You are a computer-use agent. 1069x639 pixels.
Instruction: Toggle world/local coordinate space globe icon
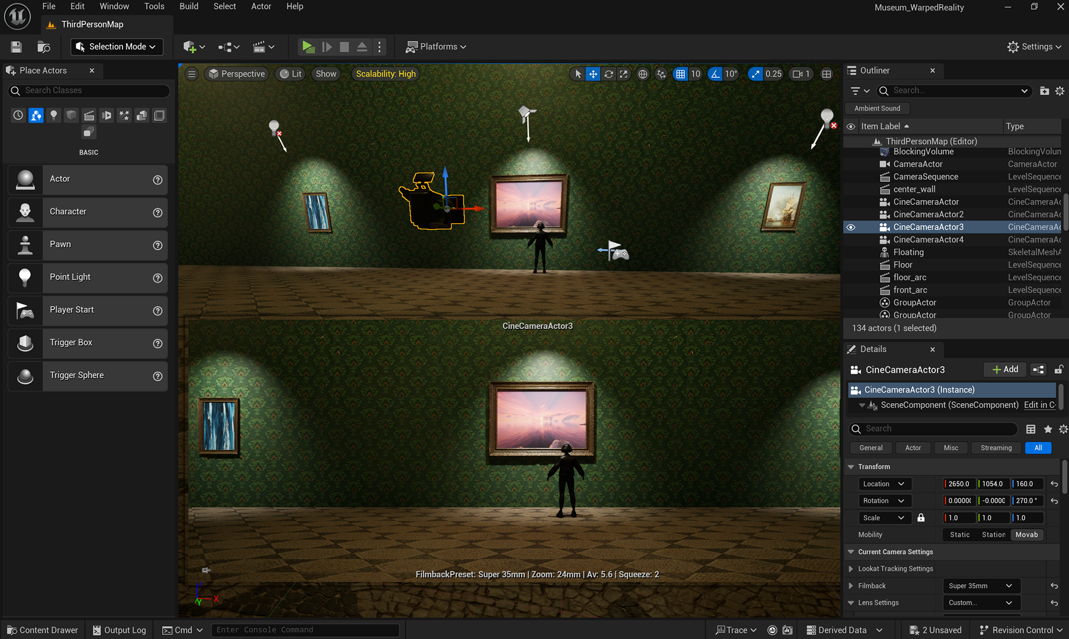pos(643,74)
